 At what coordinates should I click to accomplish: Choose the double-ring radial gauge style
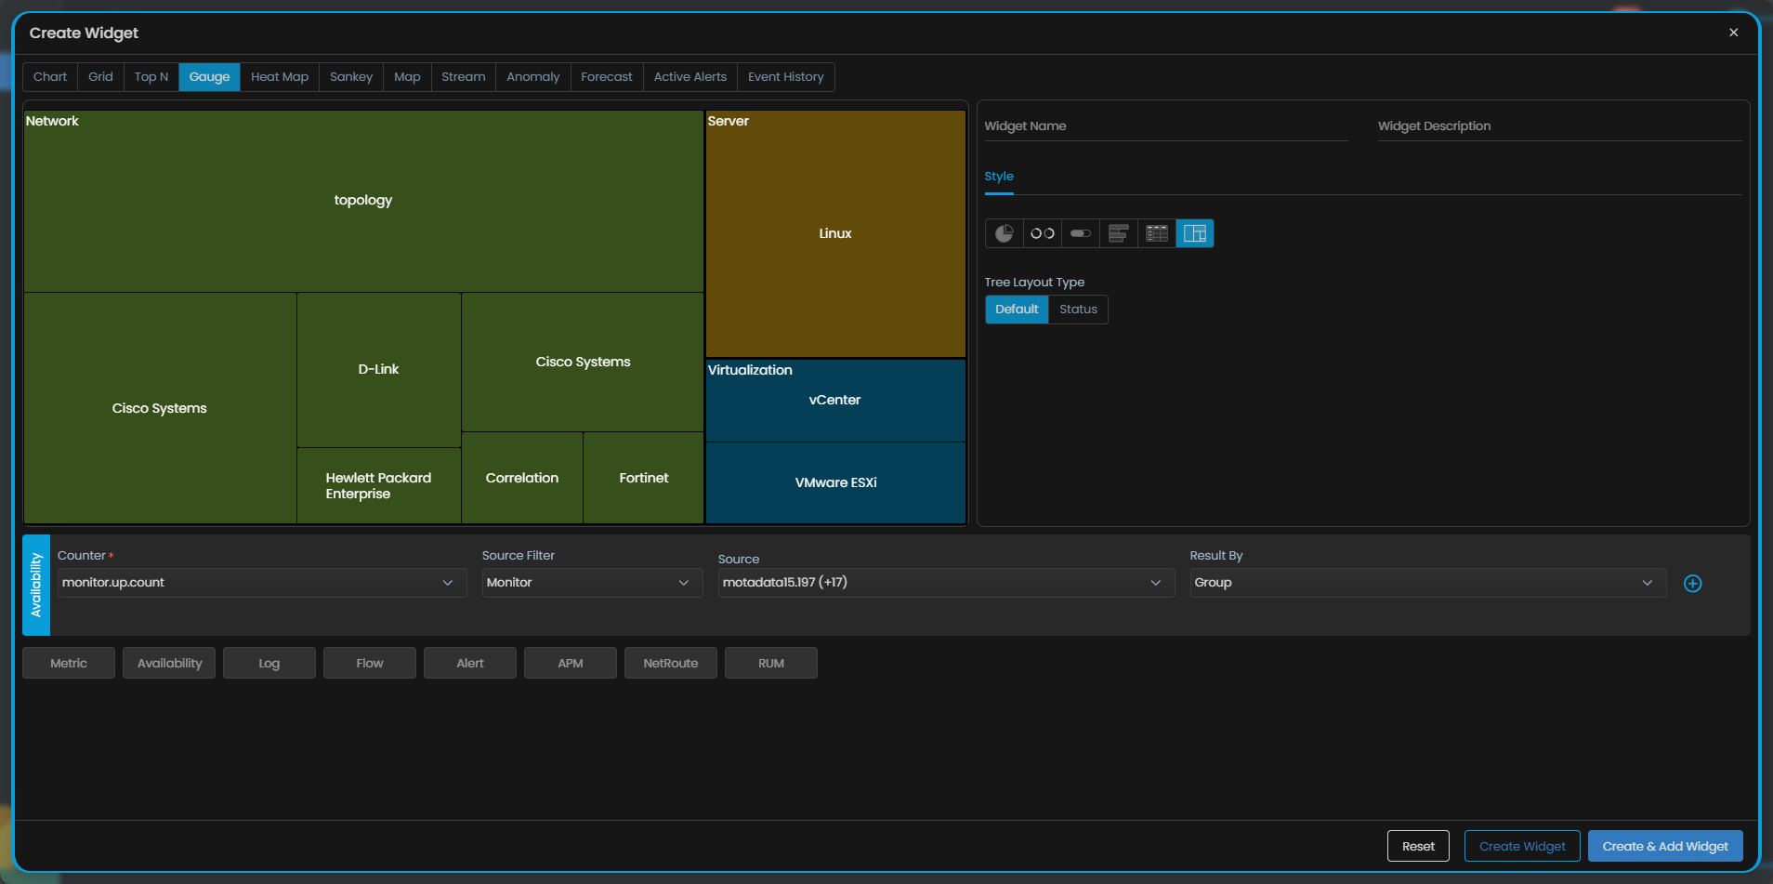click(x=1042, y=233)
